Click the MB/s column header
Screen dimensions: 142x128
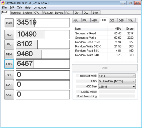tap(115, 29)
